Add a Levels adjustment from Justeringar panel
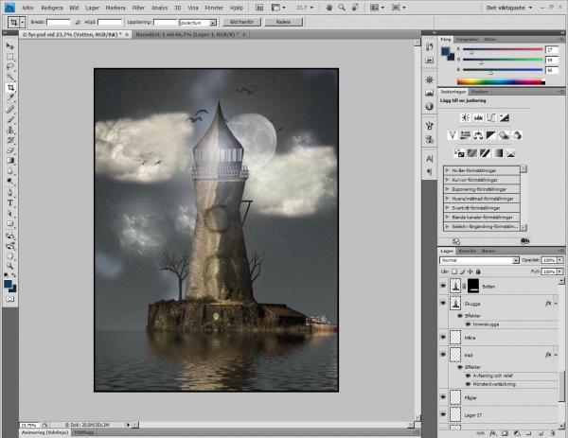 tap(478, 117)
